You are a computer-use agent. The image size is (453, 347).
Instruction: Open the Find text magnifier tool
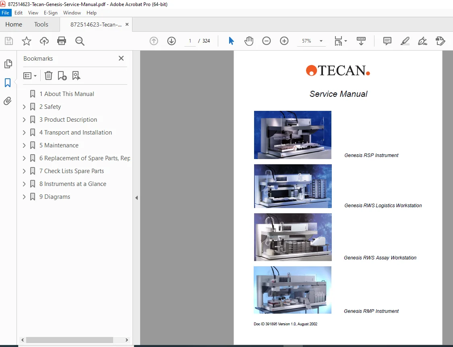pyautogui.click(x=80, y=41)
